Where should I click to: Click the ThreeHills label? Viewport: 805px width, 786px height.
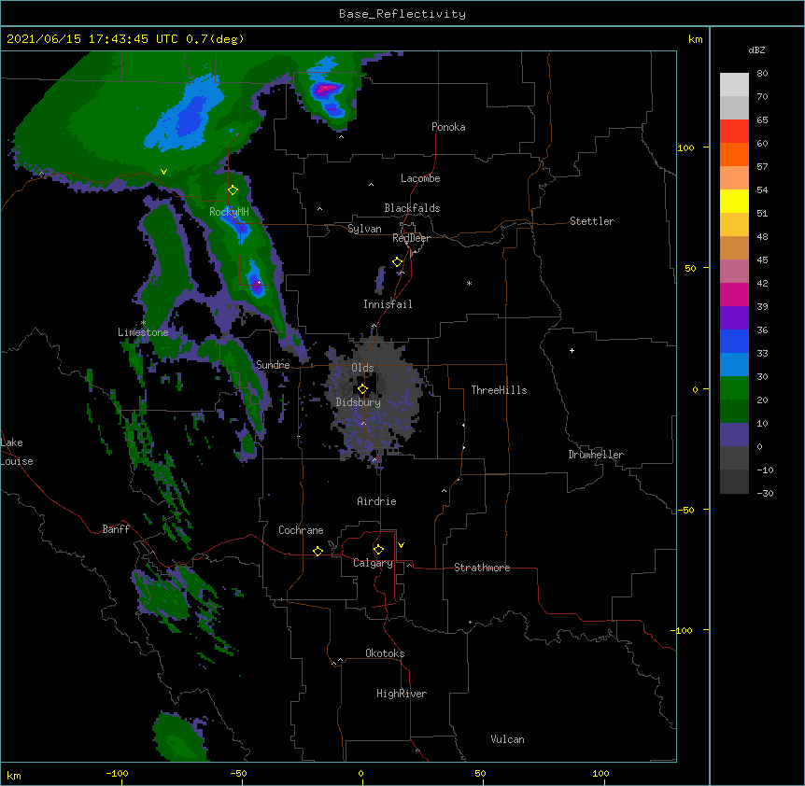499,390
